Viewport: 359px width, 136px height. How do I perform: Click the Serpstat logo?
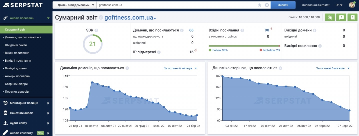(22, 5)
